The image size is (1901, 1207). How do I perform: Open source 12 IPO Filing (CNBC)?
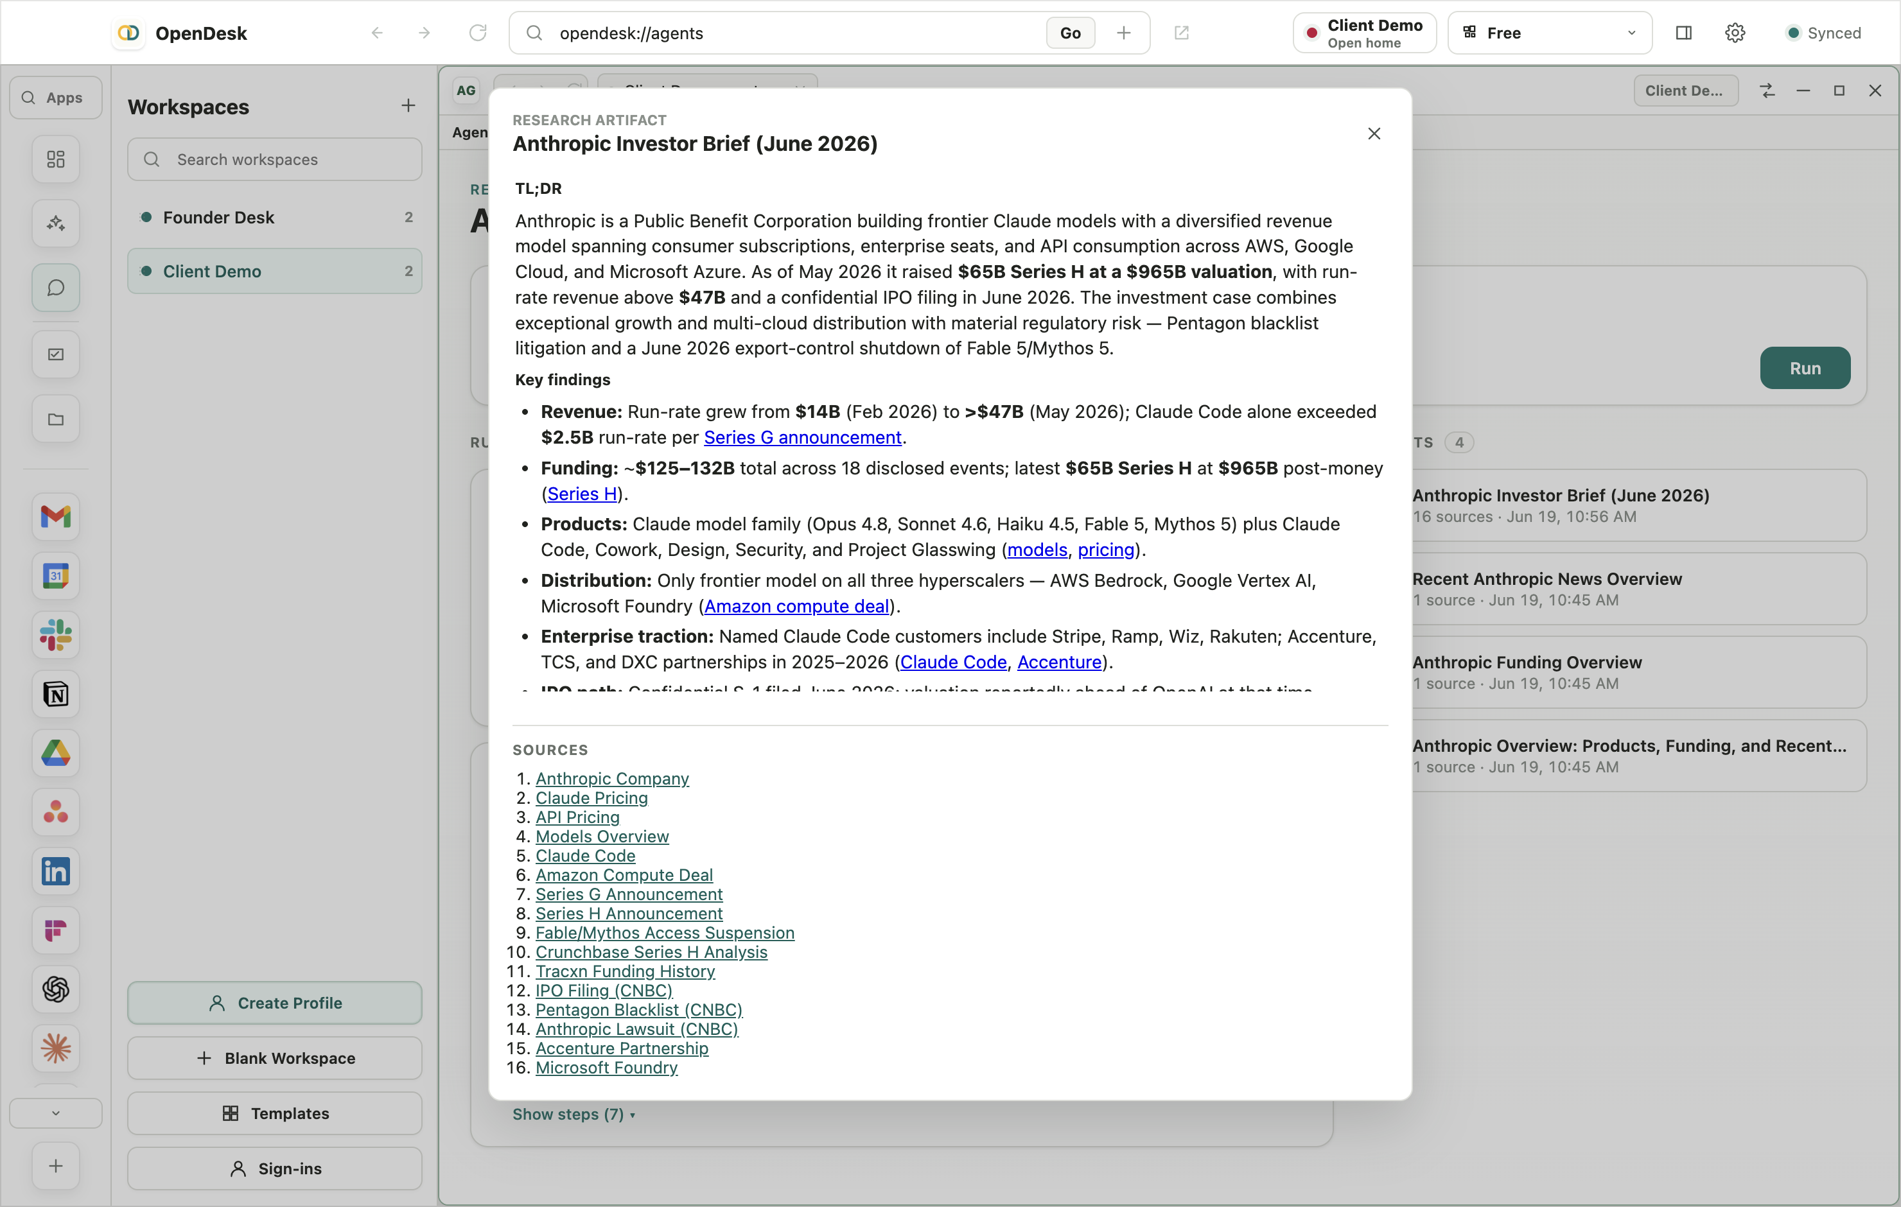tap(604, 991)
